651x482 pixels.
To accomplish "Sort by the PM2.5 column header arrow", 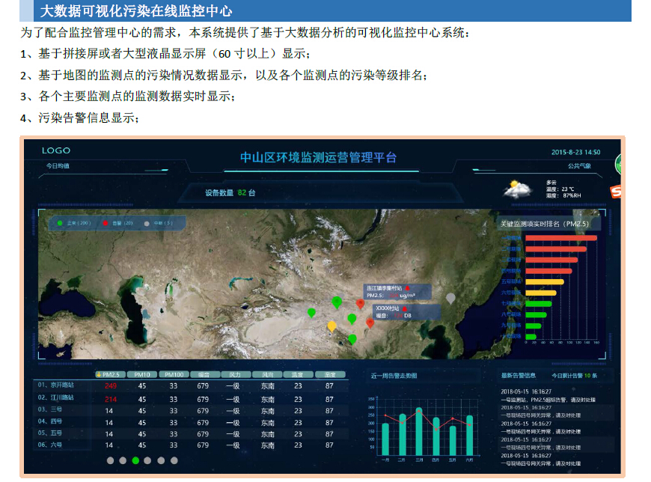I will pos(100,374).
